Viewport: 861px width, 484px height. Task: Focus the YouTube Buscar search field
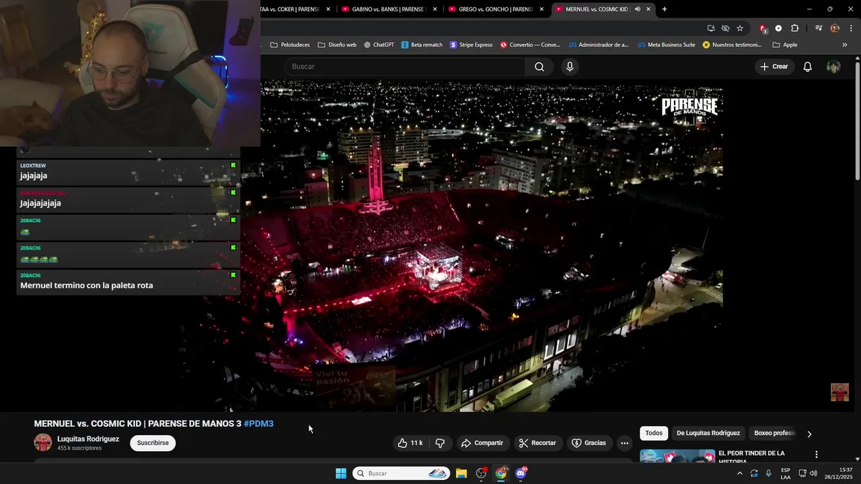[406, 67]
